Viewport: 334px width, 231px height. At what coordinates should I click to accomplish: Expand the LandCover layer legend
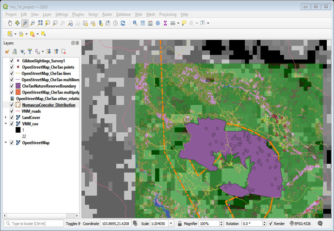pos(5,117)
